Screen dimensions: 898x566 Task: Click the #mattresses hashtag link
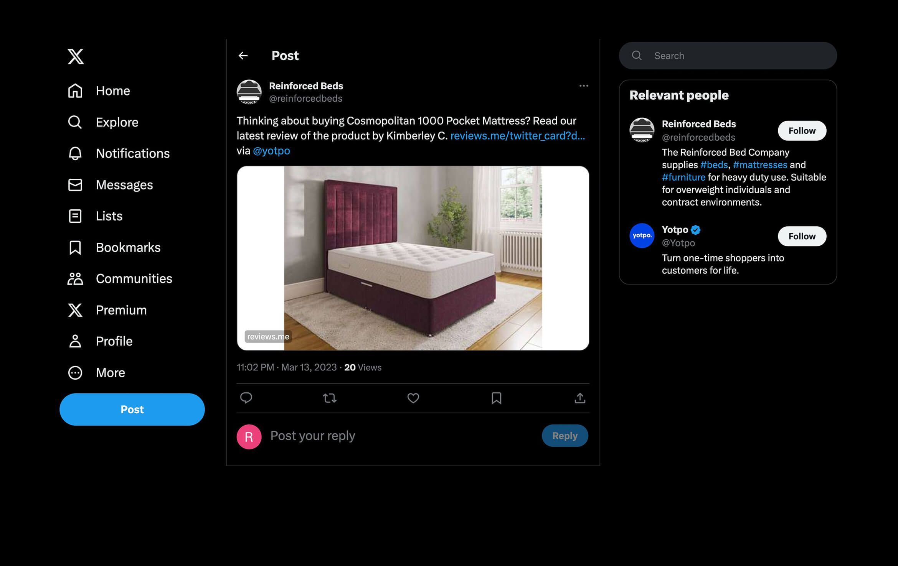click(x=759, y=165)
